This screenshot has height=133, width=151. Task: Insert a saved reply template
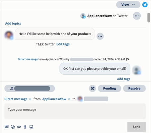coord(7,127)
